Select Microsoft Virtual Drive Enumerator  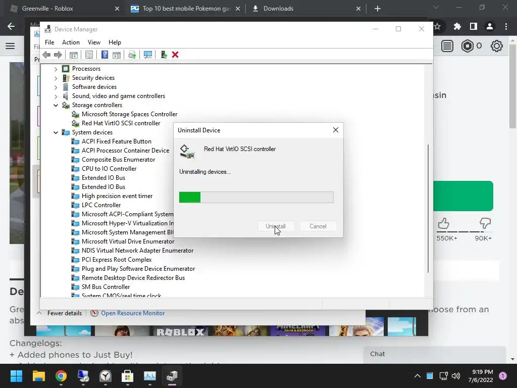point(128,241)
